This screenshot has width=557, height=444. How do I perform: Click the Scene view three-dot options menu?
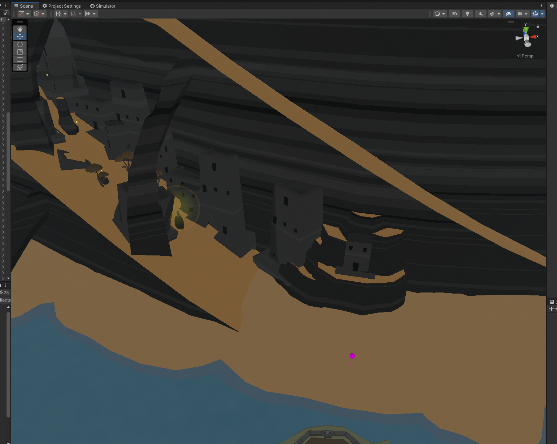click(541, 6)
